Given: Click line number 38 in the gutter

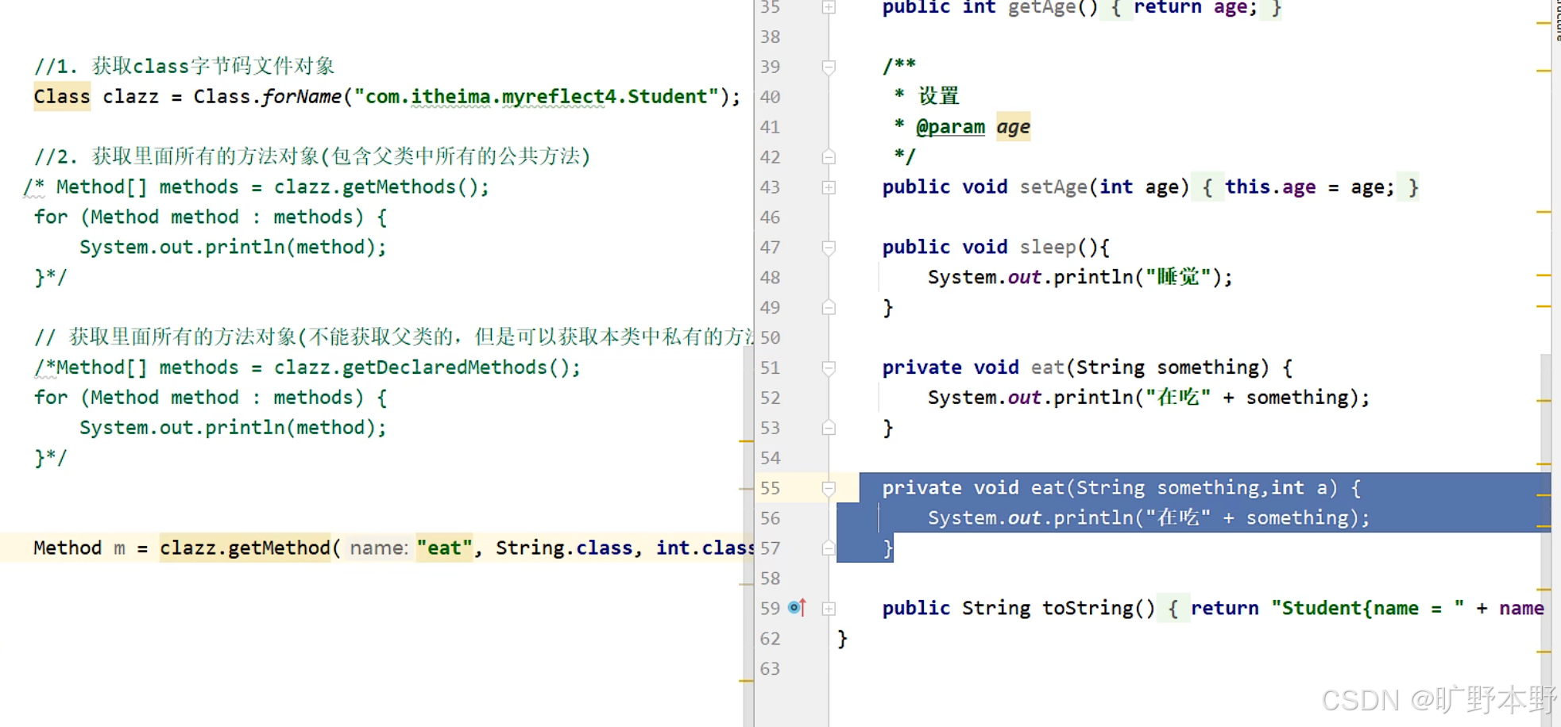Looking at the screenshot, I should [770, 37].
